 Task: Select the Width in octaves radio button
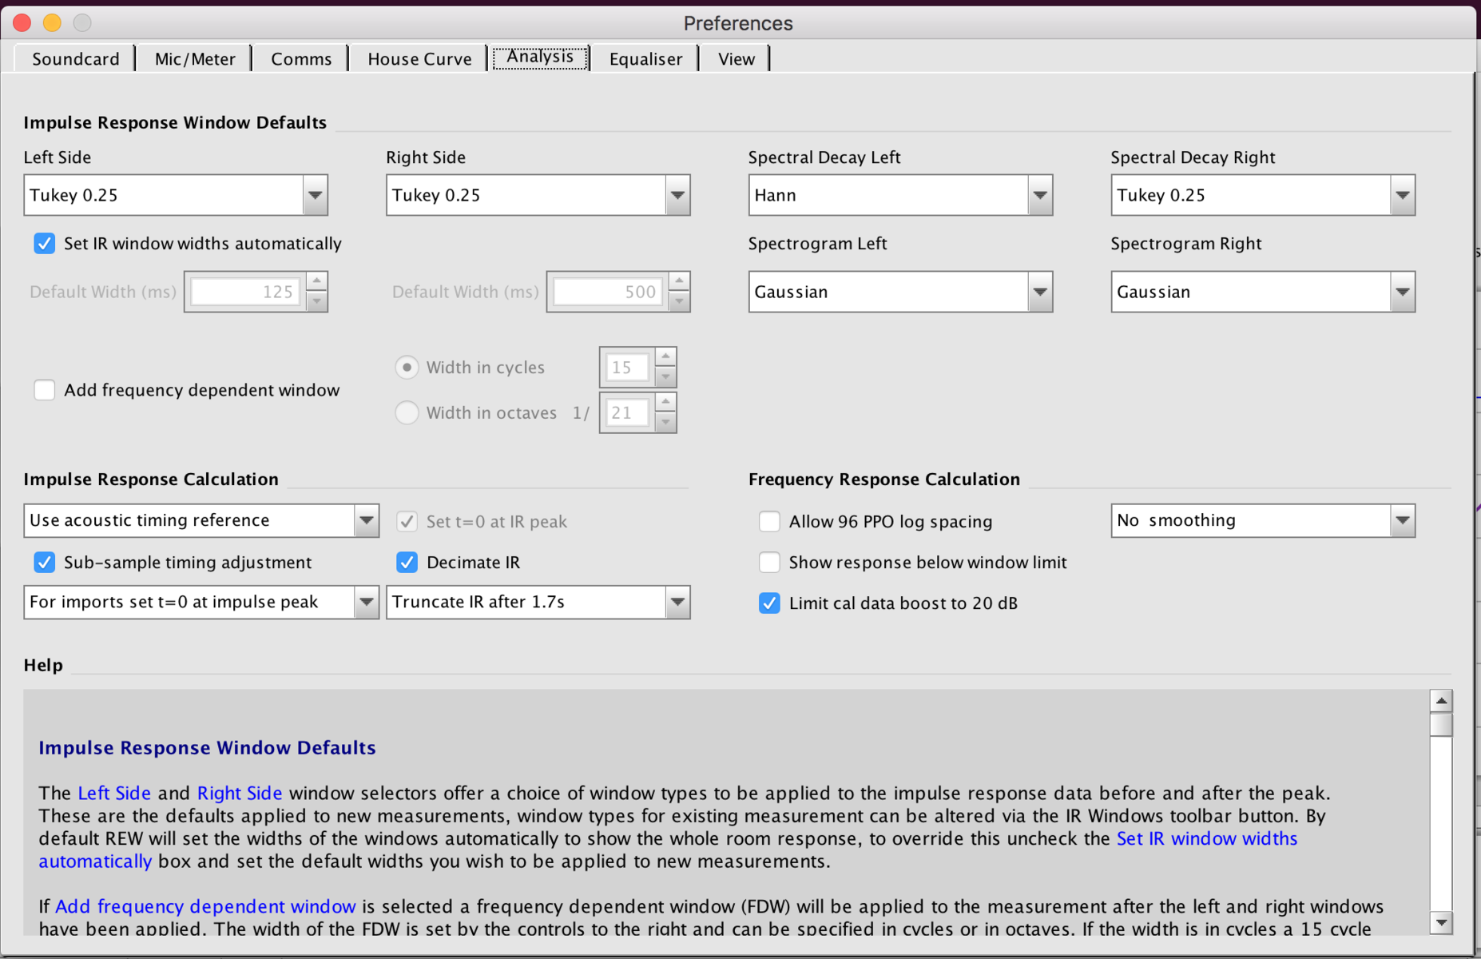coord(407,412)
